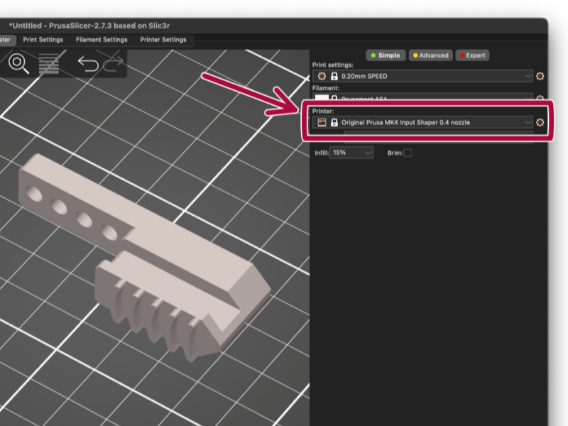Enable the Brim checkbox

point(408,153)
